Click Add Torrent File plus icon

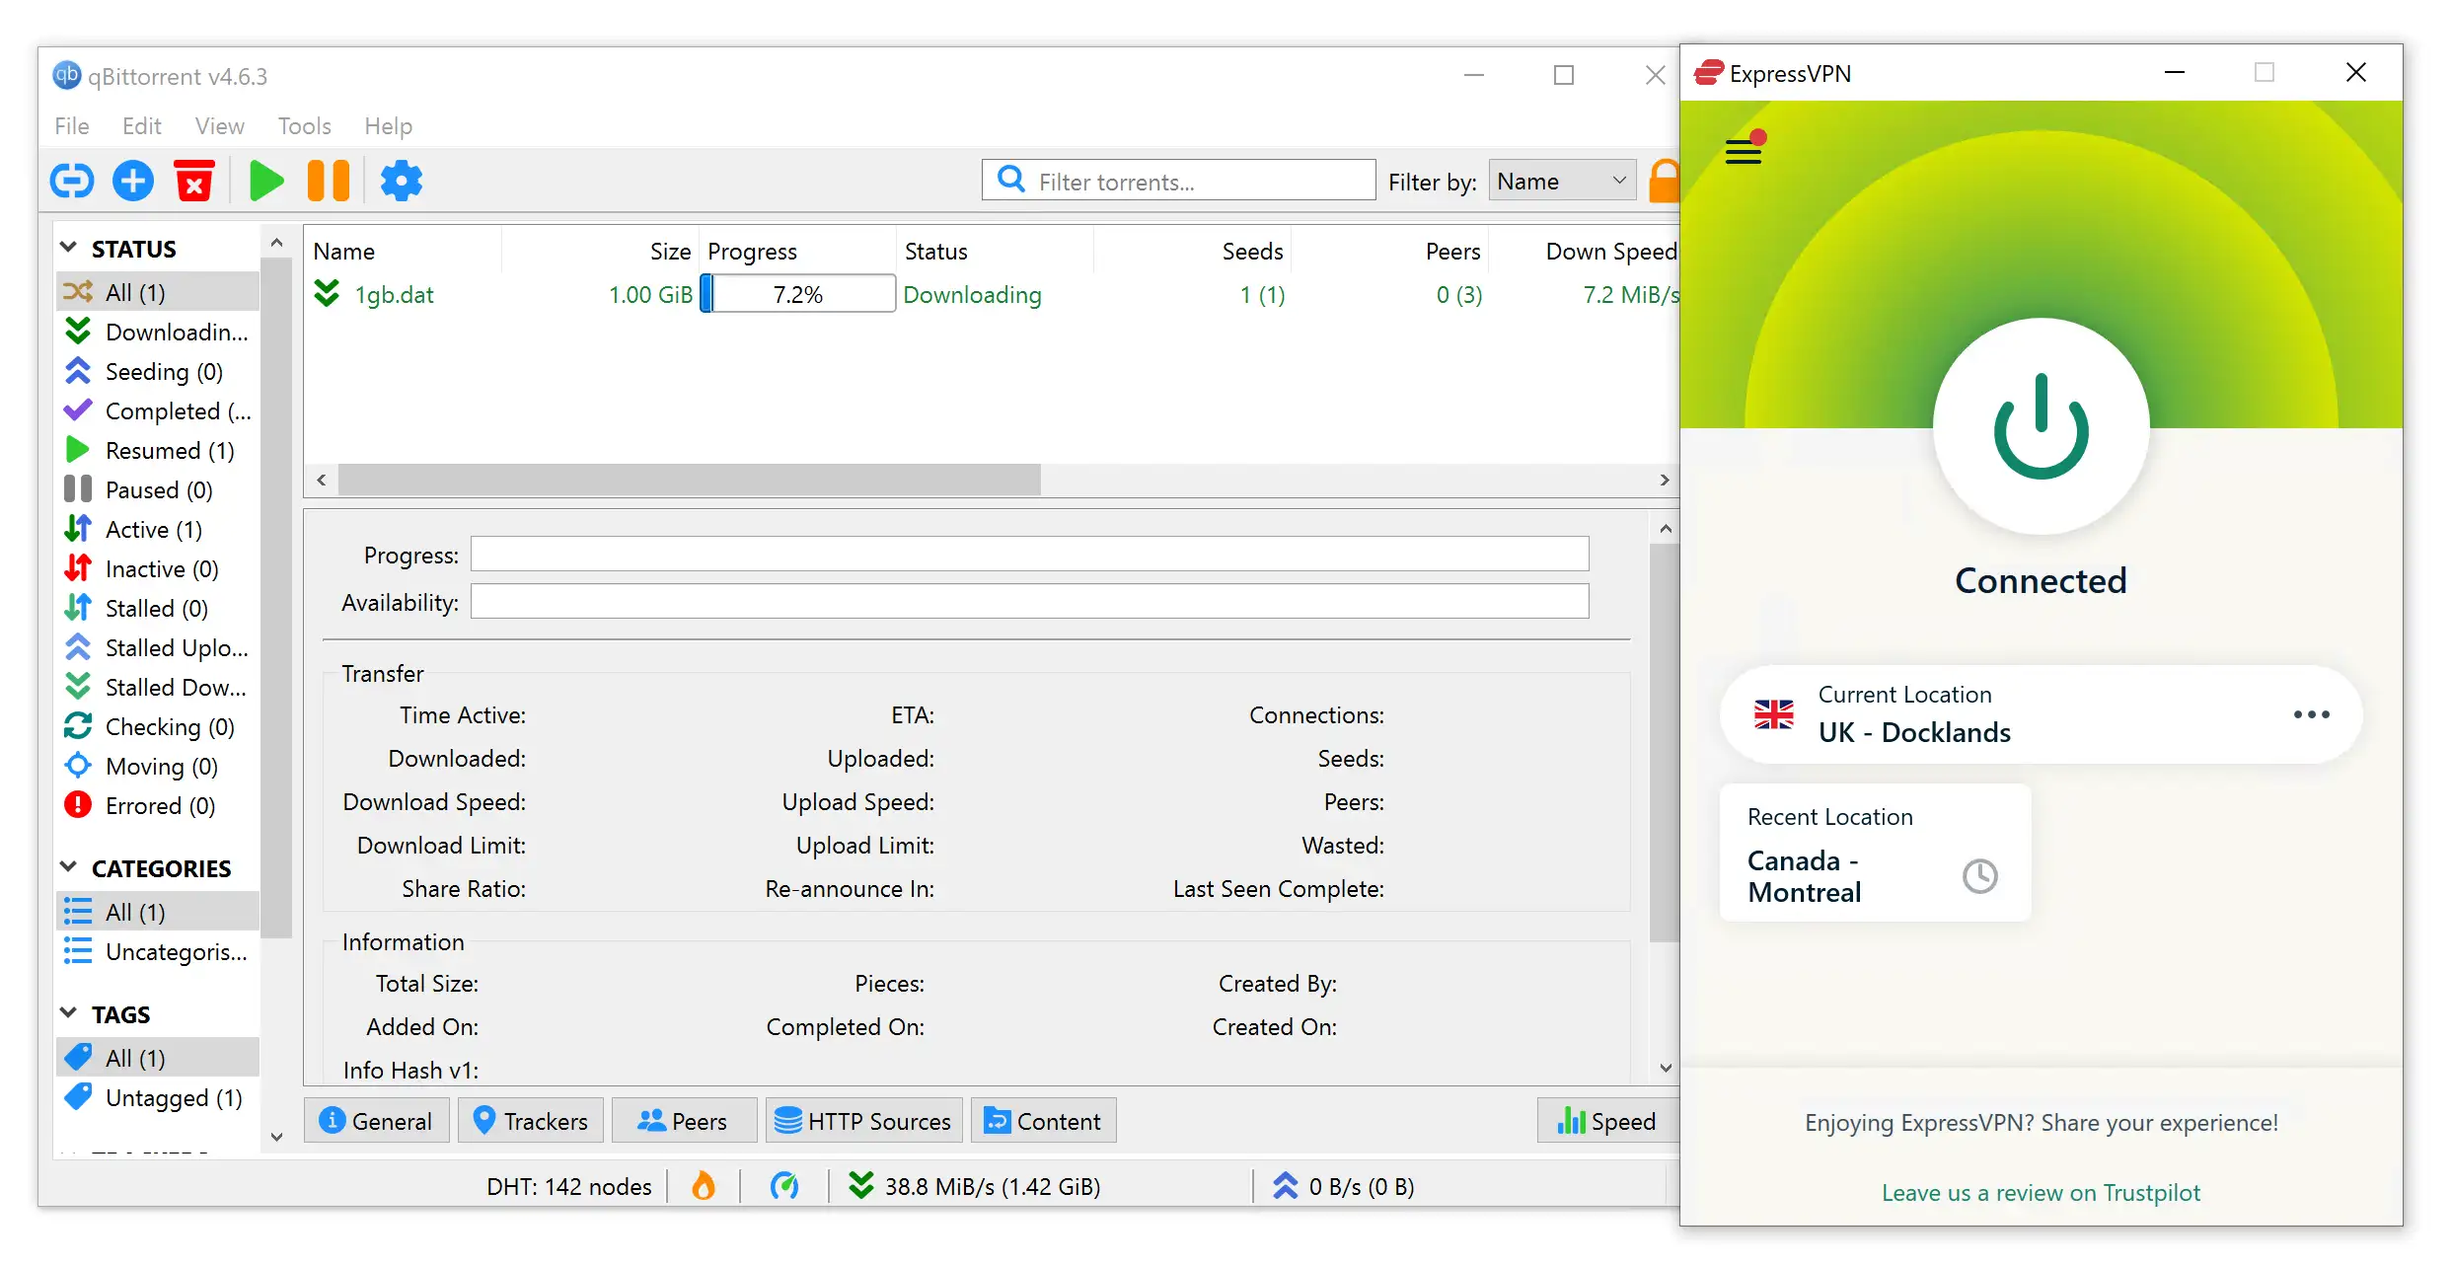[133, 181]
